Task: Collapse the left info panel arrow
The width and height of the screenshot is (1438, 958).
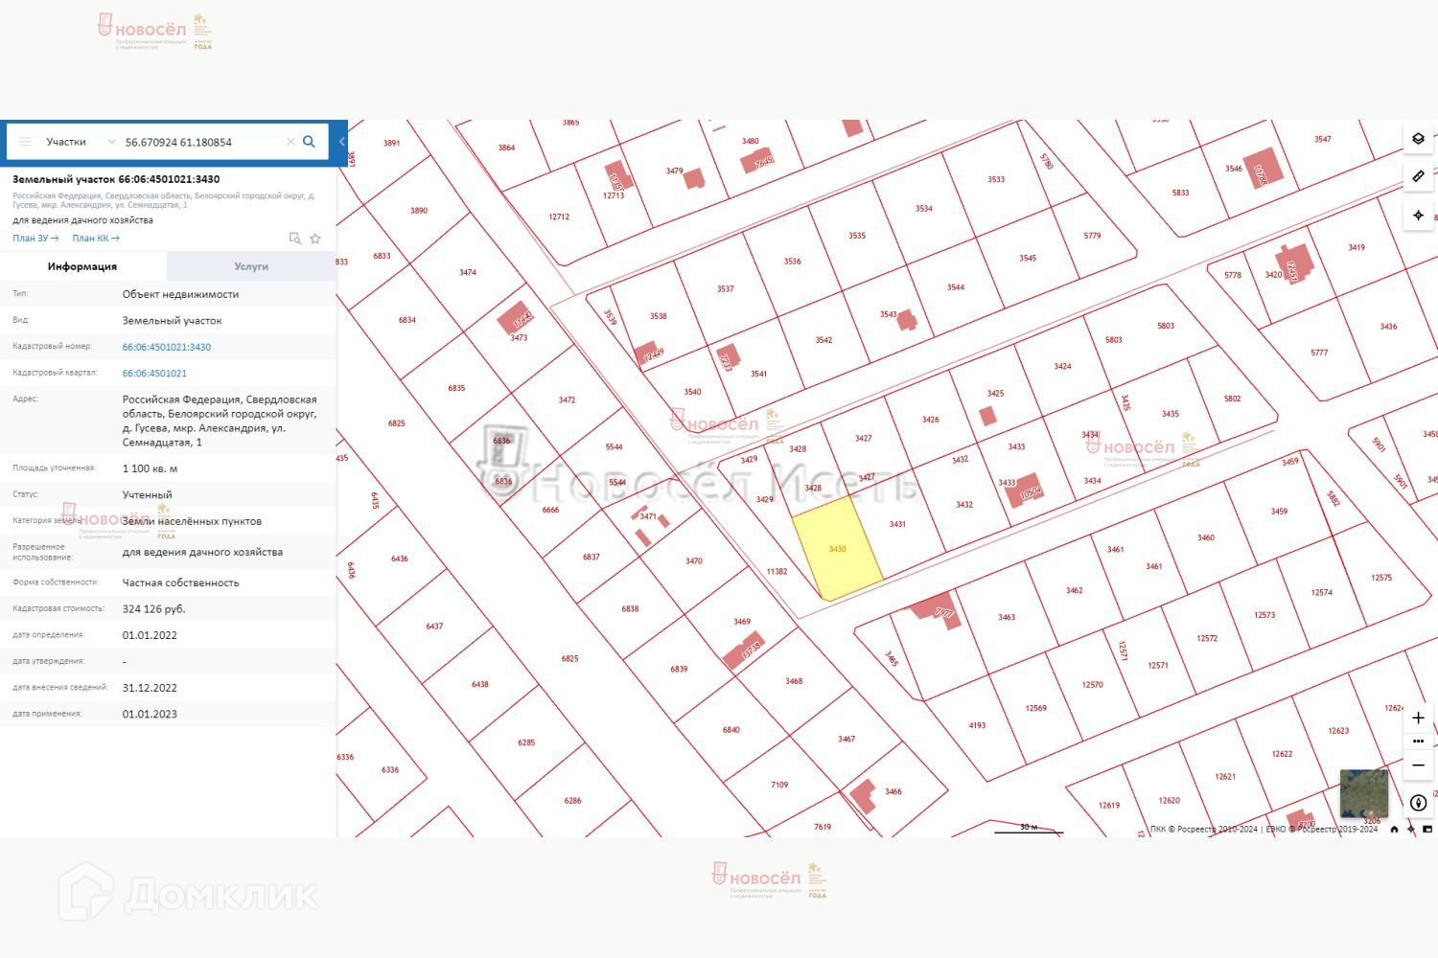Action: click(x=341, y=142)
